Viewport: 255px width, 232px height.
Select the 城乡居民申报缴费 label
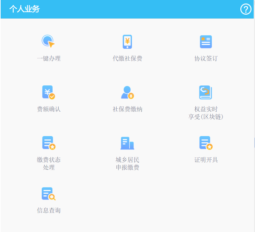click(127, 163)
